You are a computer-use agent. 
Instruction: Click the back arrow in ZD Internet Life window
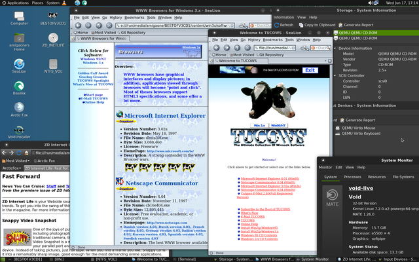point(4,153)
